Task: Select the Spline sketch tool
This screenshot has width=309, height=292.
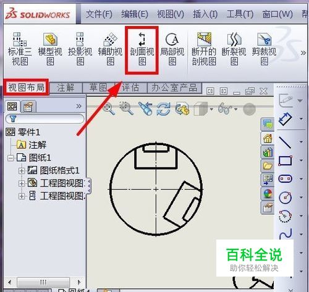Action: tap(286, 234)
